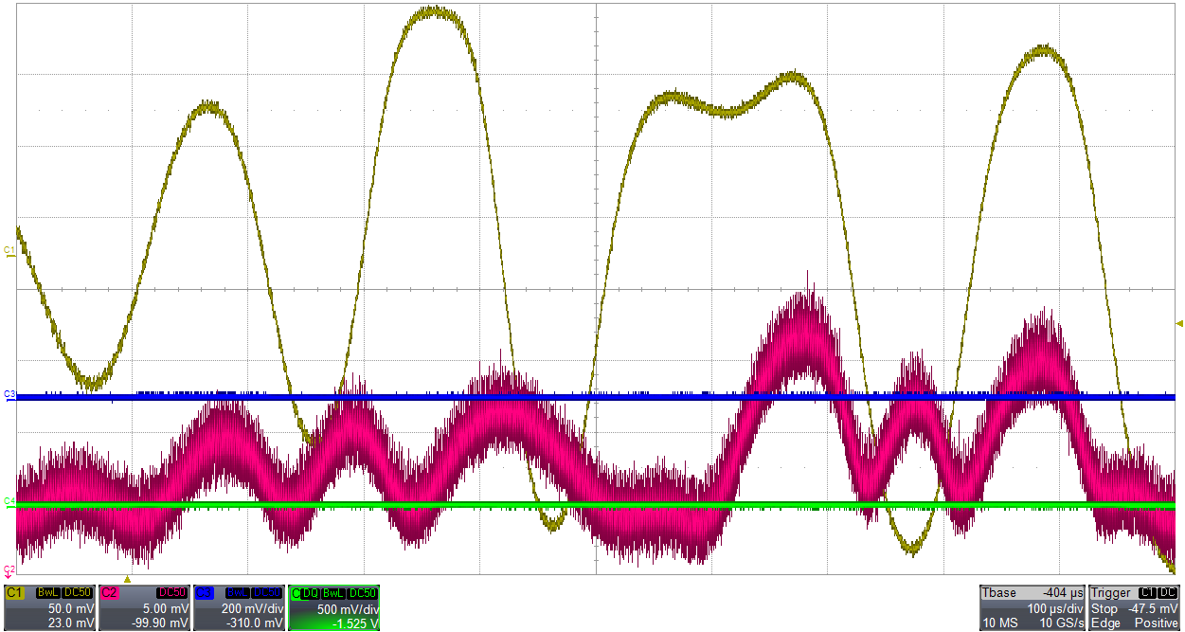Screen dimensions: 1185x632
Task: Select the blue C3 ground marker on left edge
Action: point(9,394)
